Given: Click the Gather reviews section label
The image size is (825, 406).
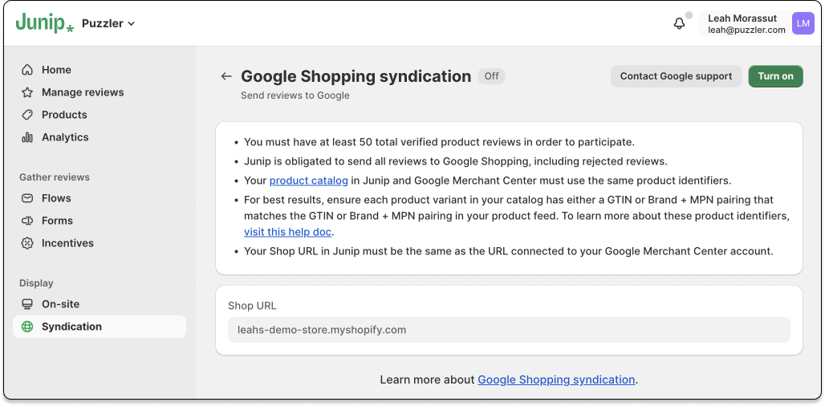Looking at the screenshot, I should (x=55, y=177).
